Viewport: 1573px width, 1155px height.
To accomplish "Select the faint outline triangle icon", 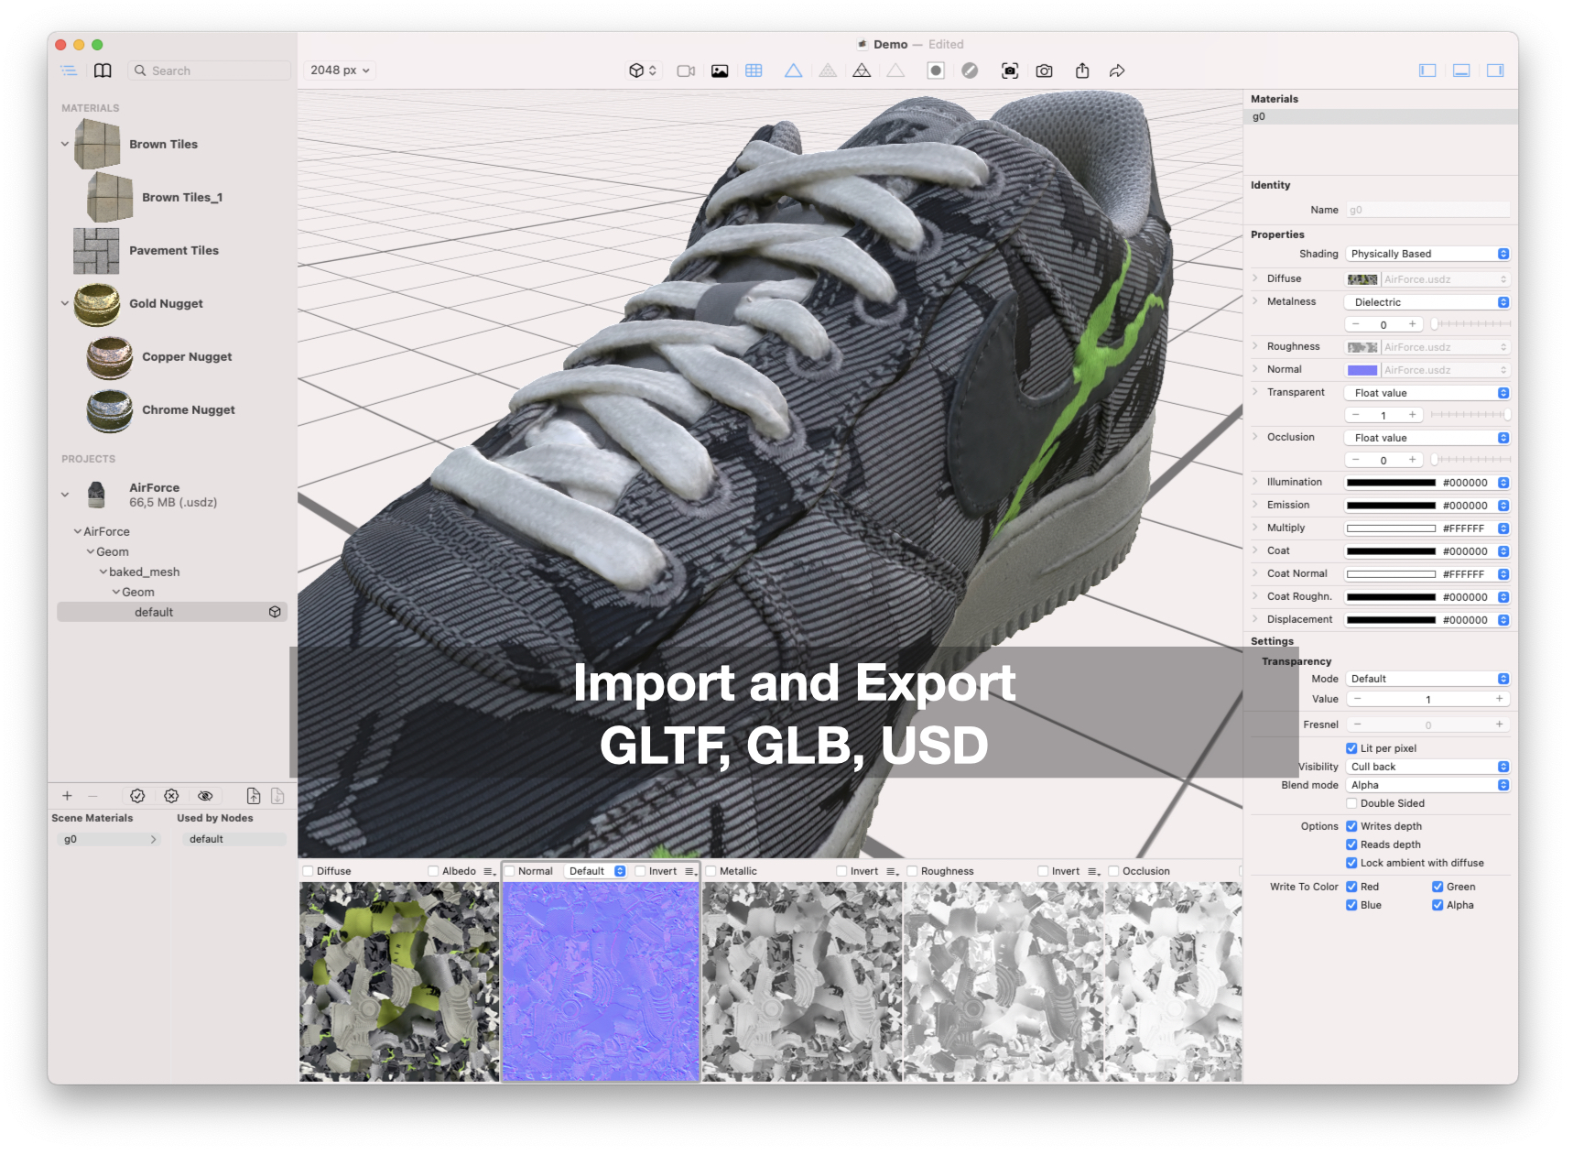I will coord(895,71).
